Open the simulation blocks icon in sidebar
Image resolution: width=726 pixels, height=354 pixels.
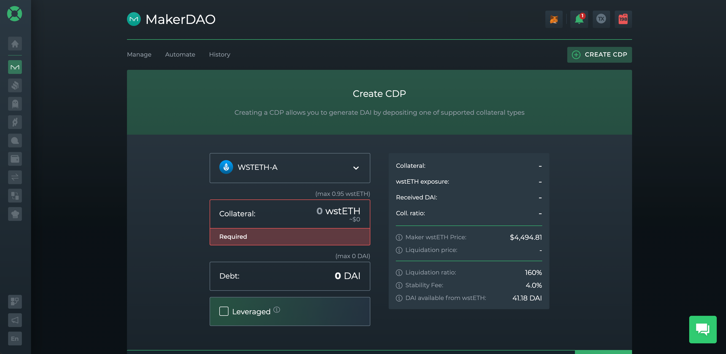(15, 302)
